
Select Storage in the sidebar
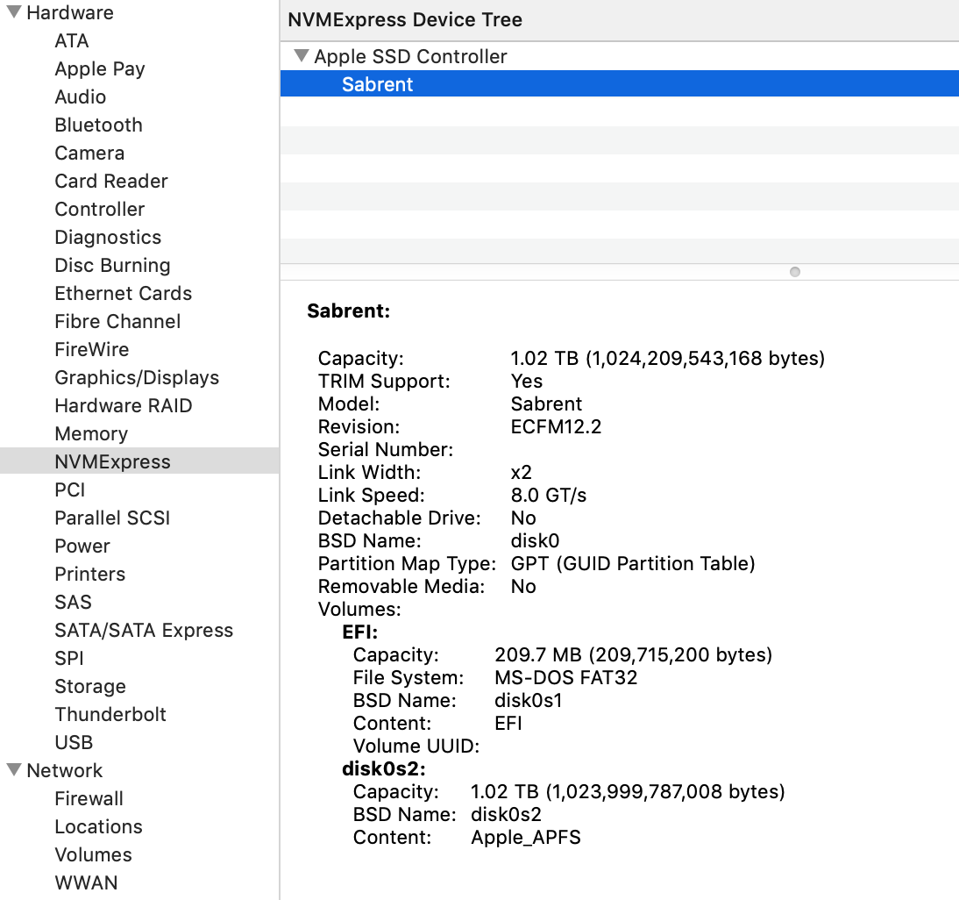(90, 687)
